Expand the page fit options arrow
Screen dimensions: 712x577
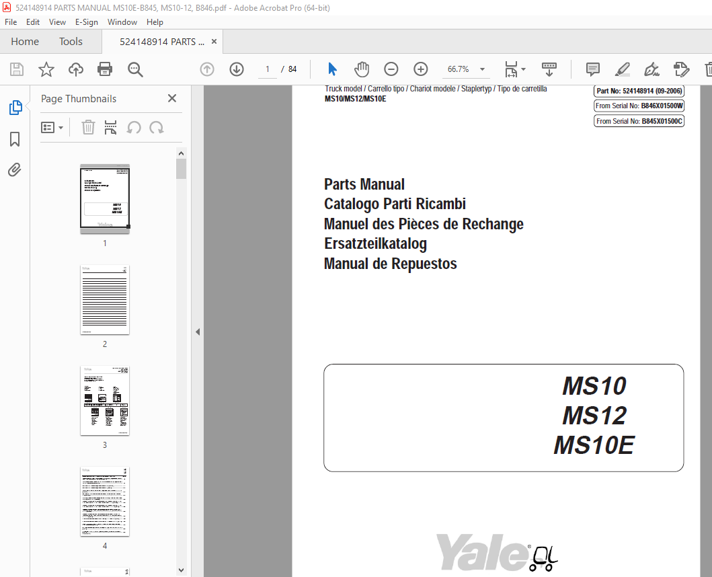pyautogui.click(x=524, y=69)
